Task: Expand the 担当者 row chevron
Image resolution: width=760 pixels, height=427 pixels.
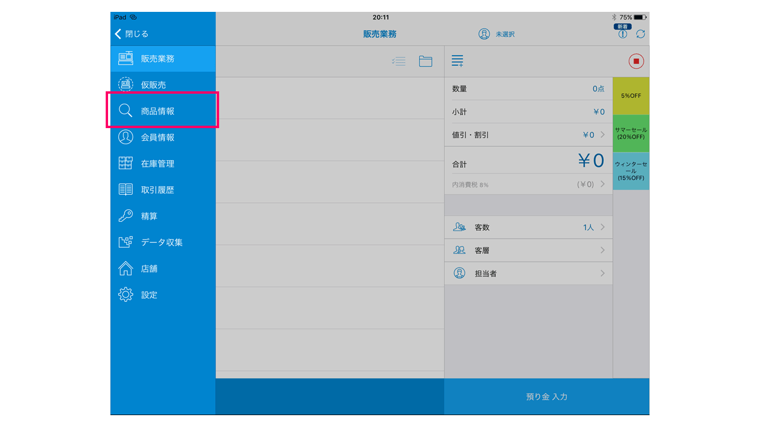Action: [603, 273]
